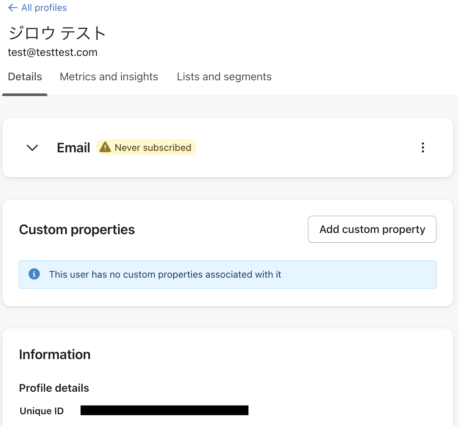Click the Information section heading

(x=55, y=355)
